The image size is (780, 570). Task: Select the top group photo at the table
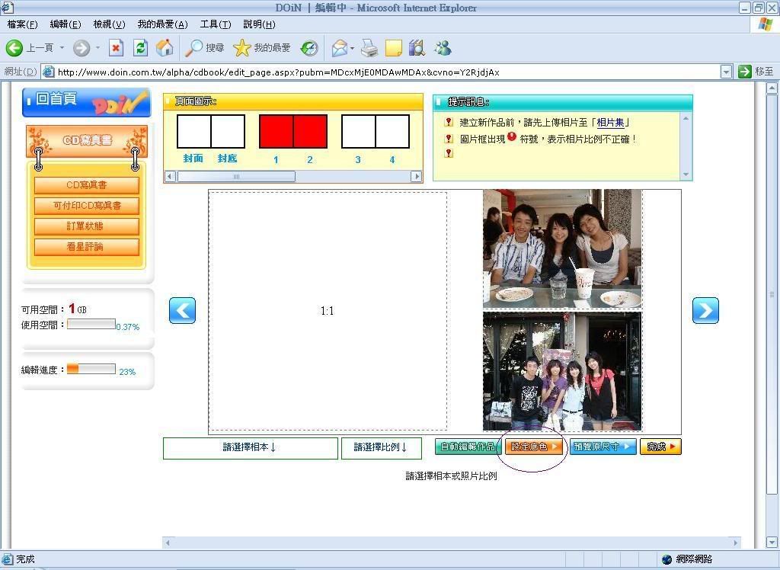click(x=562, y=248)
